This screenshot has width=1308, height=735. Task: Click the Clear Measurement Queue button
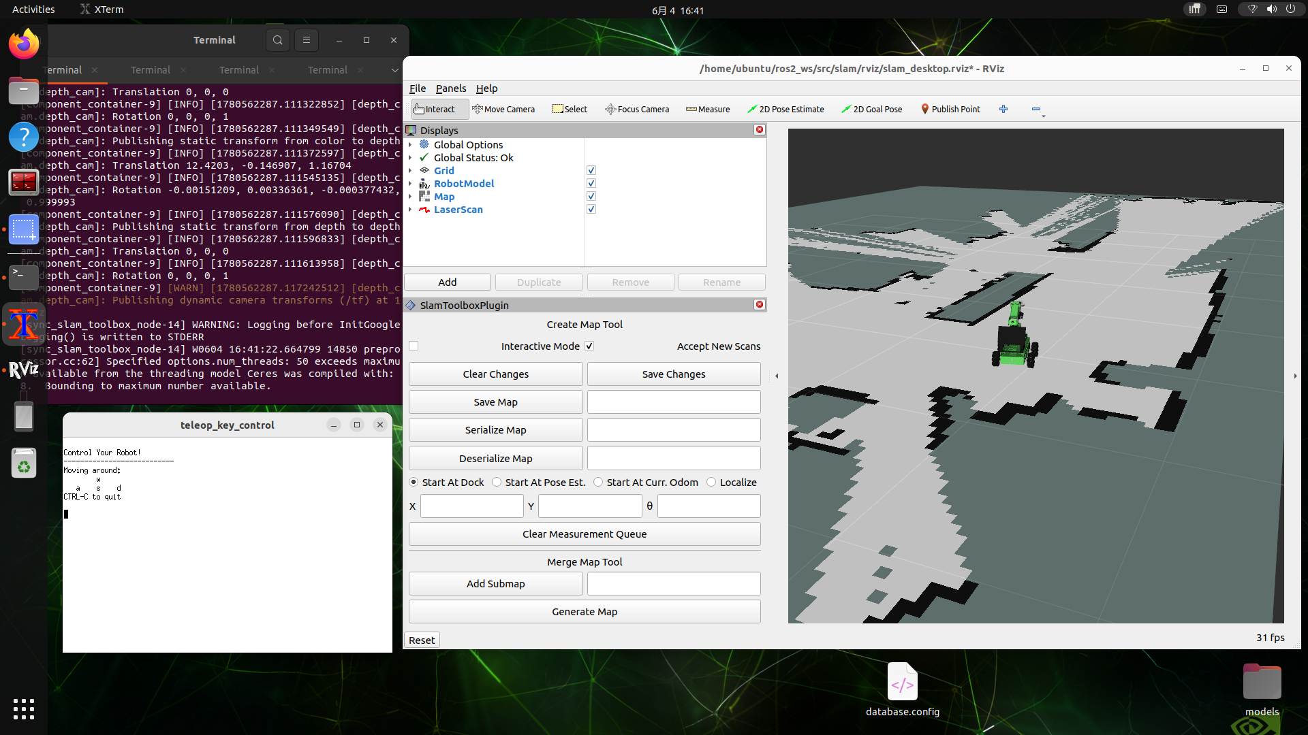[x=585, y=534]
